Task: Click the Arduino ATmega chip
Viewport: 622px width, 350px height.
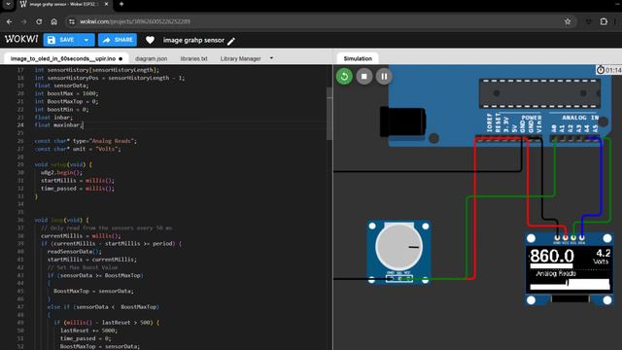Action: (539, 93)
